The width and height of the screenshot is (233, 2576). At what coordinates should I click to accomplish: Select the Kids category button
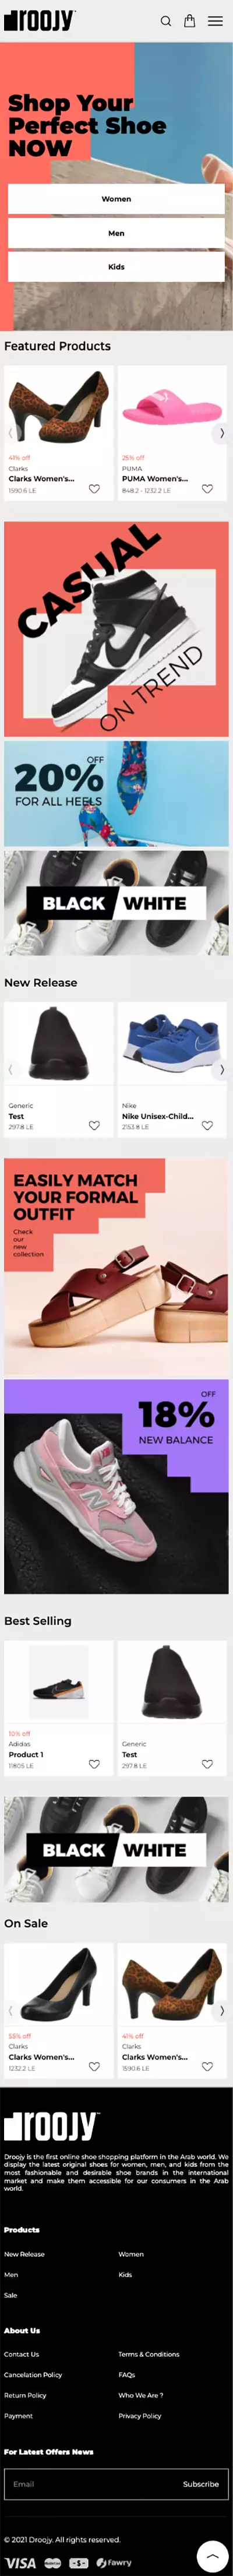[x=116, y=267]
